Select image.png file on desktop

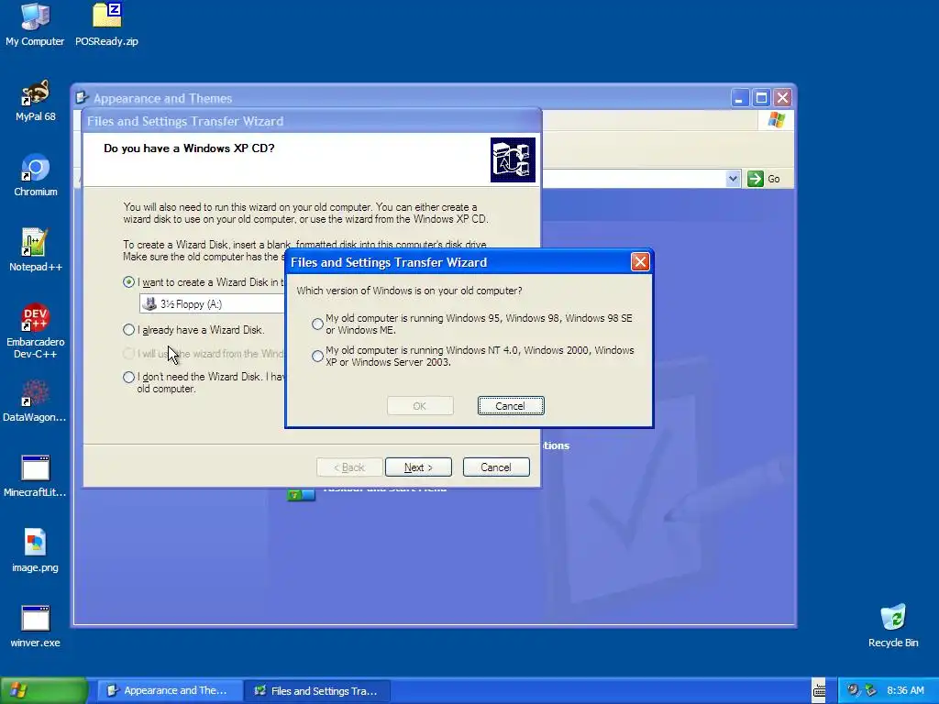click(x=36, y=551)
